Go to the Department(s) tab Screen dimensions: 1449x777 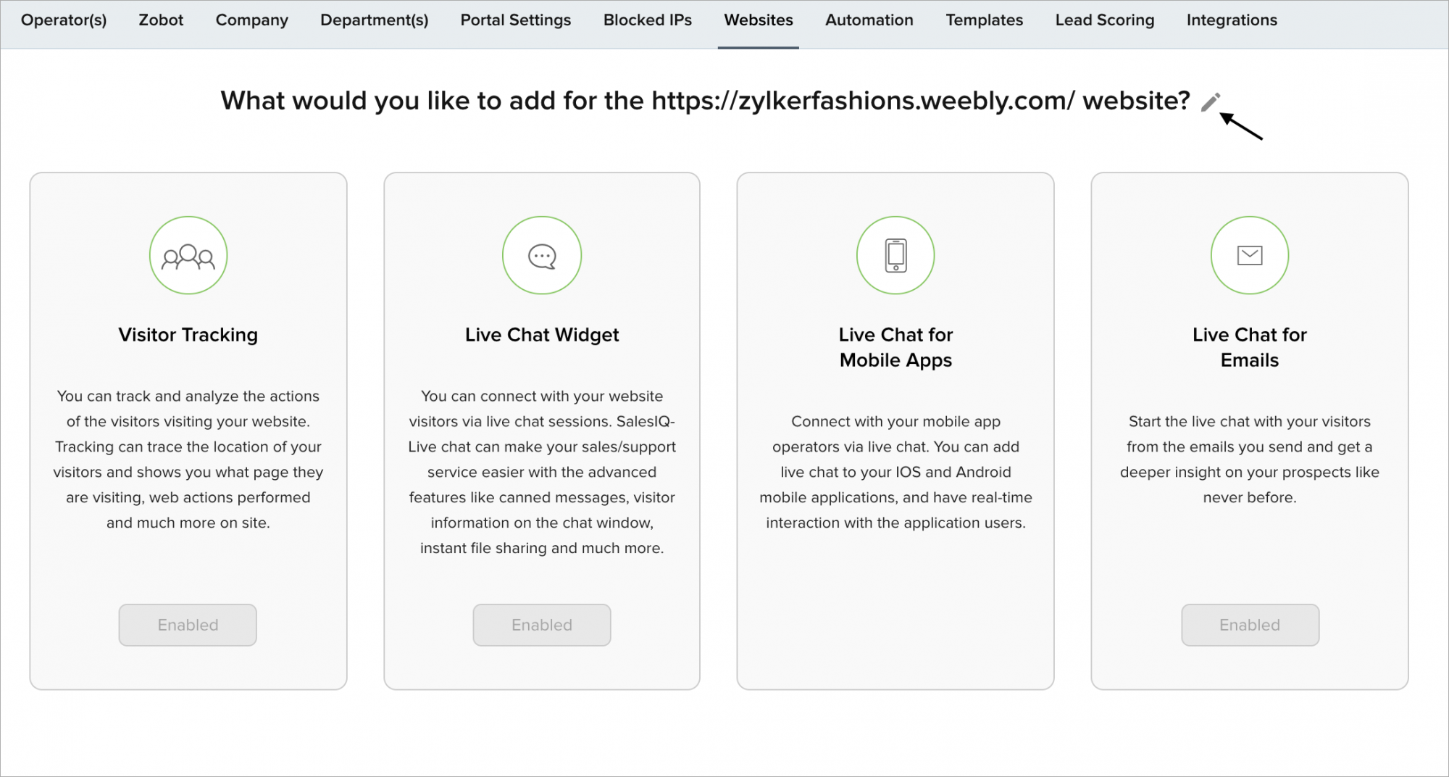click(x=375, y=20)
